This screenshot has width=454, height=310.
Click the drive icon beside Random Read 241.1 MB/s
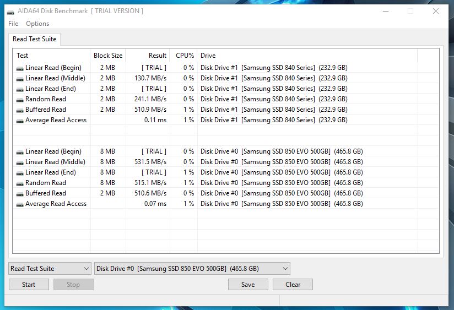20,100
